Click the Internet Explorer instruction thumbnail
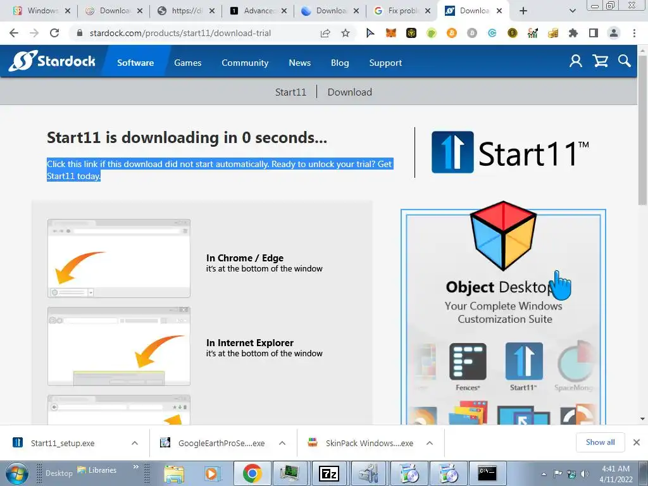The image size is (648, 486). [119, 346]
